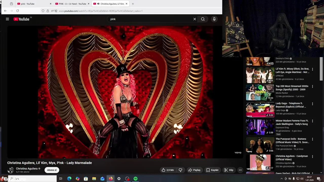The height and width of the screenshot is (182, 324).
Task: View site security padlock info
Action: (48, 11)
